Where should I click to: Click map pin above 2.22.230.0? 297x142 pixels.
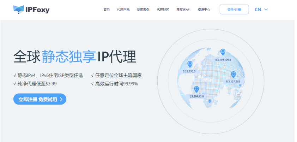pos(190,64)
